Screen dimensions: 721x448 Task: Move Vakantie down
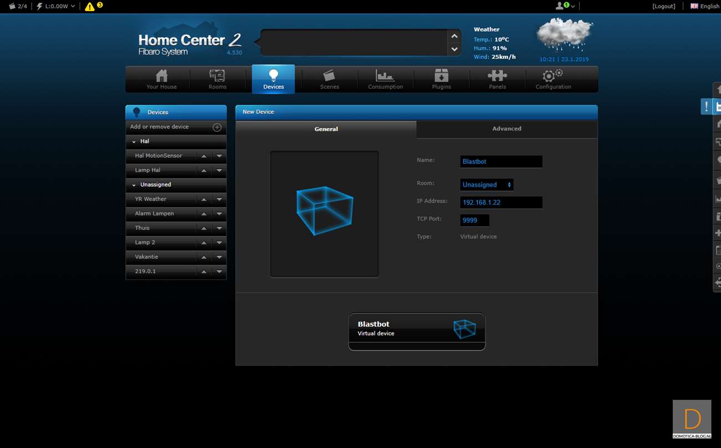(219, 257)
